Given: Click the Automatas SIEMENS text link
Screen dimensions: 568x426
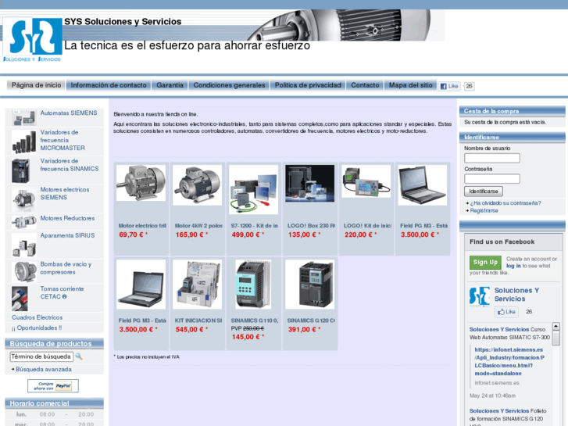Looking at the screenshot, I should tap(69, 113).
